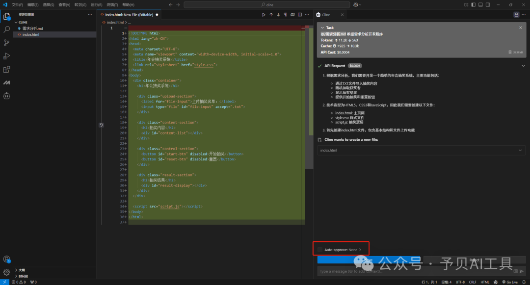Click the blue Save button

pos(369,259)
